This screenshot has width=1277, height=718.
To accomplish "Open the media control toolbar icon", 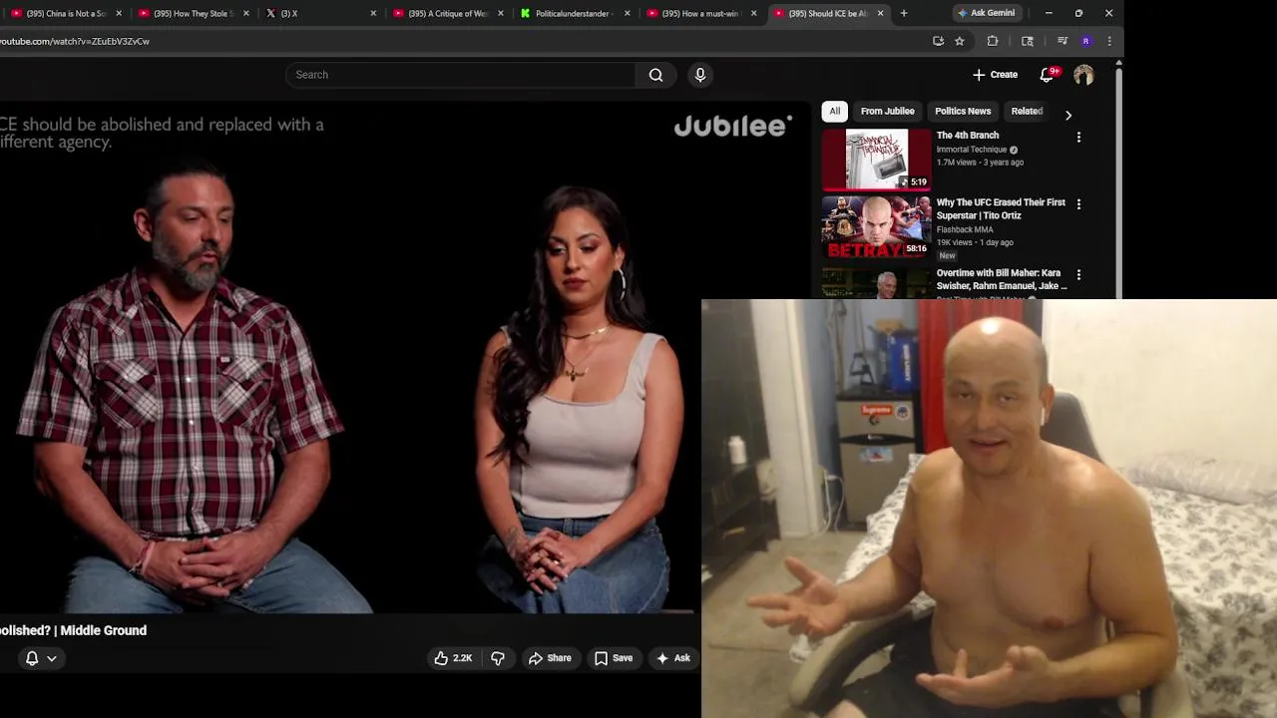I will click(x=1063, y=41).
